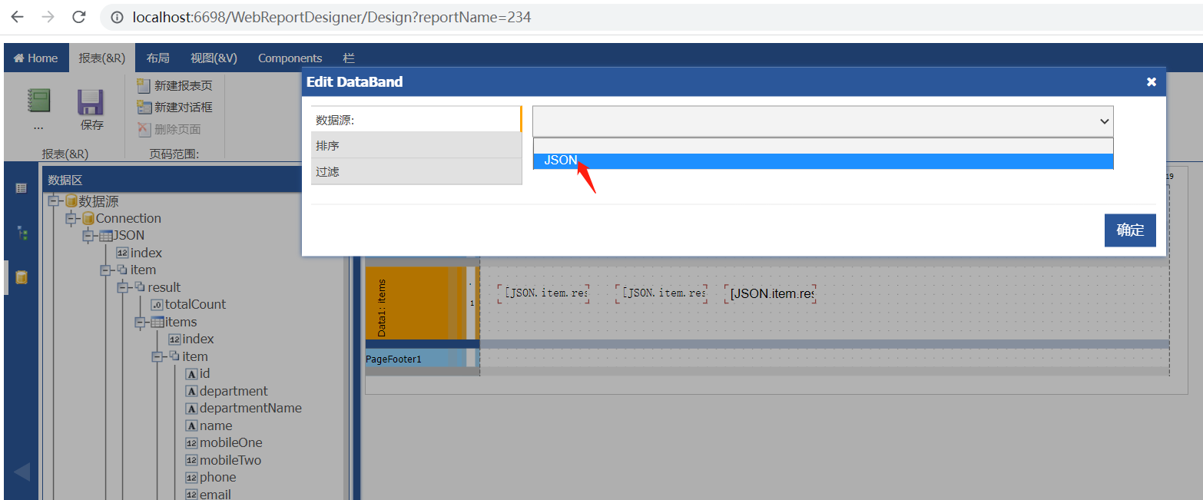
Task: Select the phone field
Action: coord(217,477)
